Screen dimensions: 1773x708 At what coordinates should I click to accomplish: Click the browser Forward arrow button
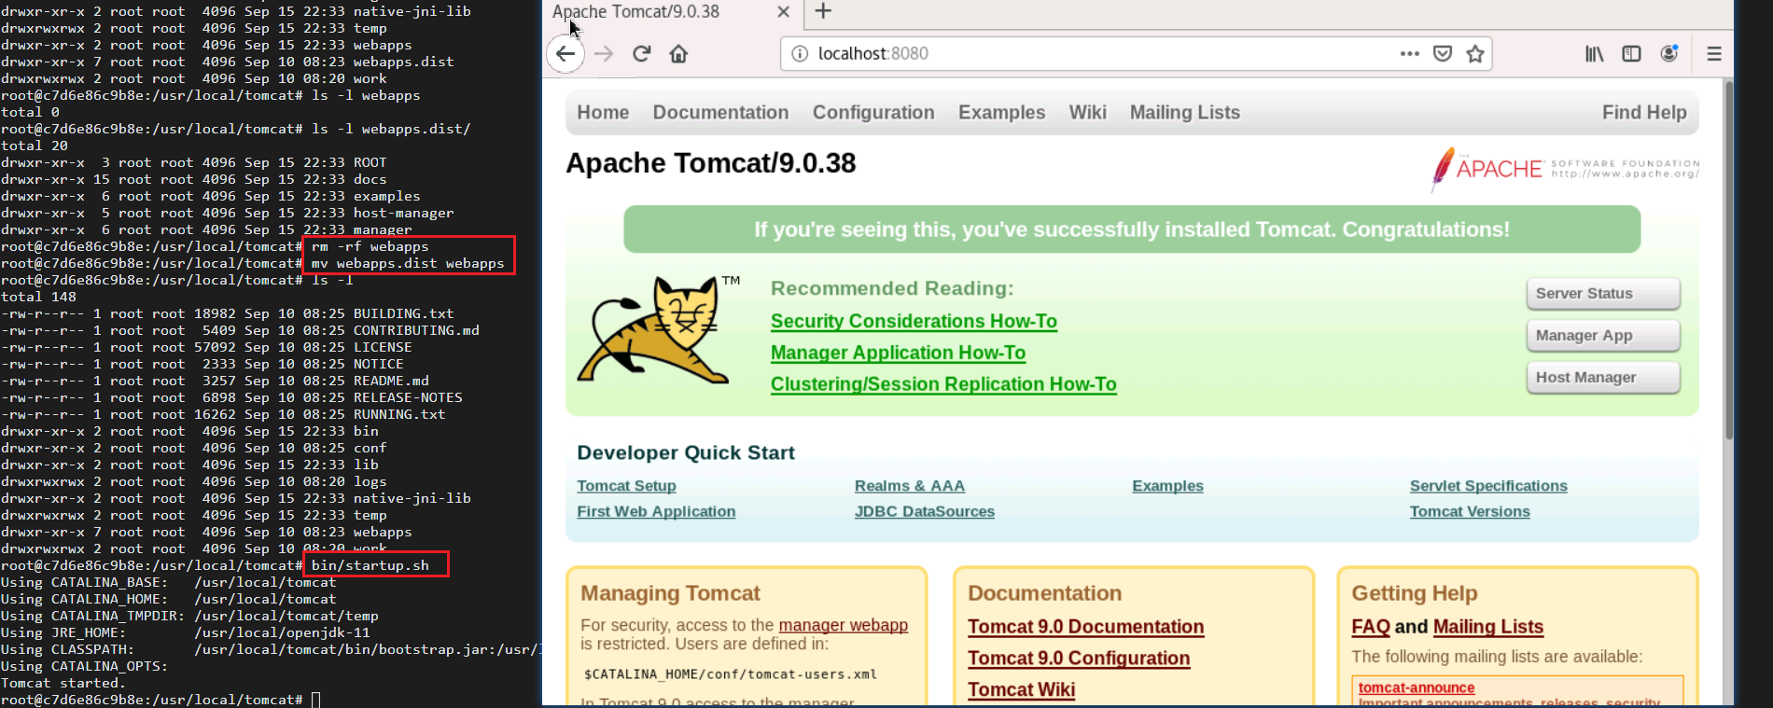[604, 54]
